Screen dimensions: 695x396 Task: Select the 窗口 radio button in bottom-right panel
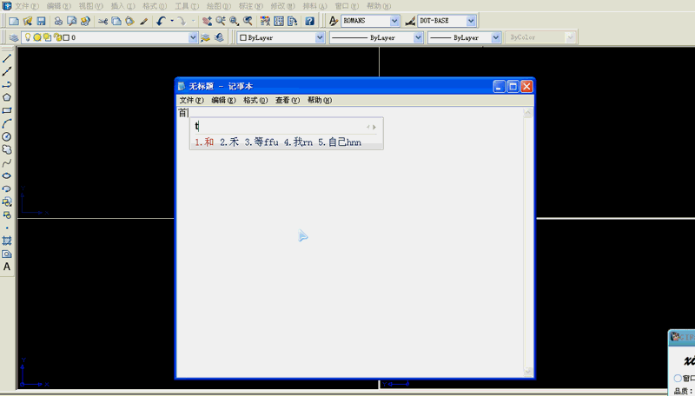(x=678, y=378)
